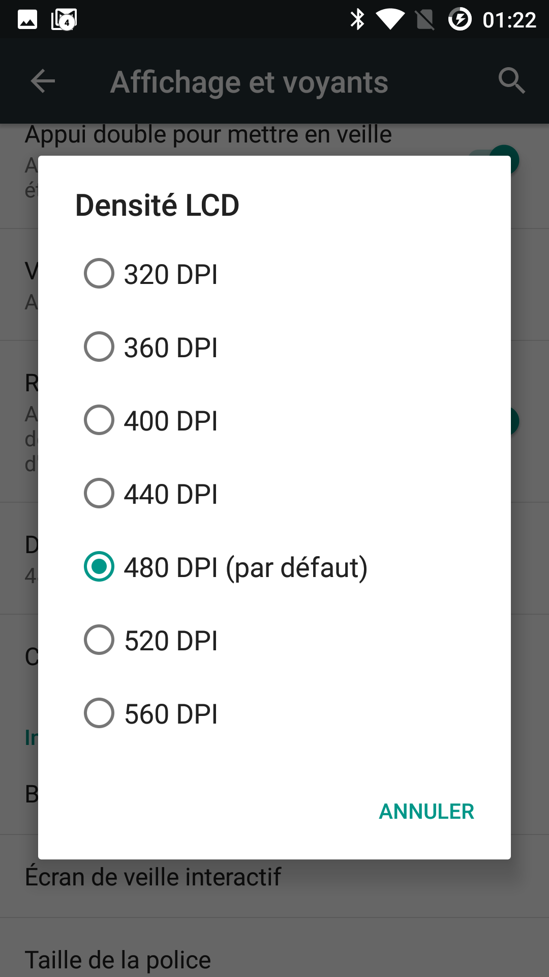The height and width of the screenshot is (977, 549).
Task: Tap the clock showing 01:22
Action: pyautogui.click(x=509, y=20)
